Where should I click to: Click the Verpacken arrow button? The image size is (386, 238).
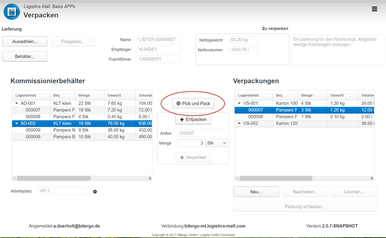point(193,157)
